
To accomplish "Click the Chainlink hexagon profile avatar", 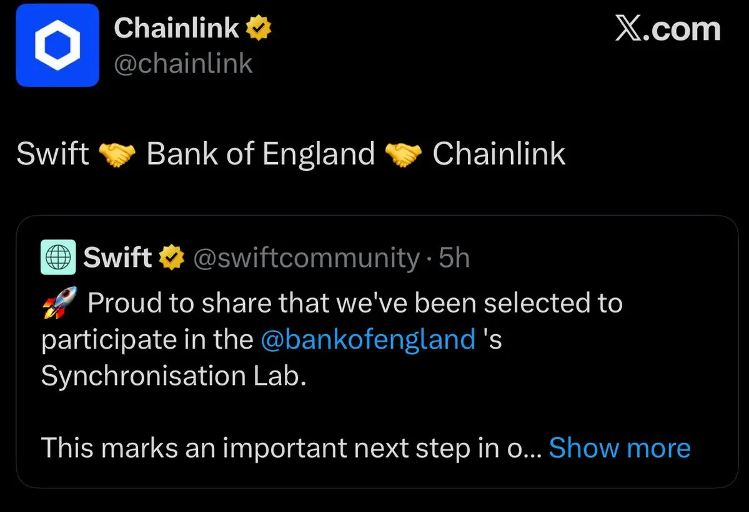I will [57, 45].
